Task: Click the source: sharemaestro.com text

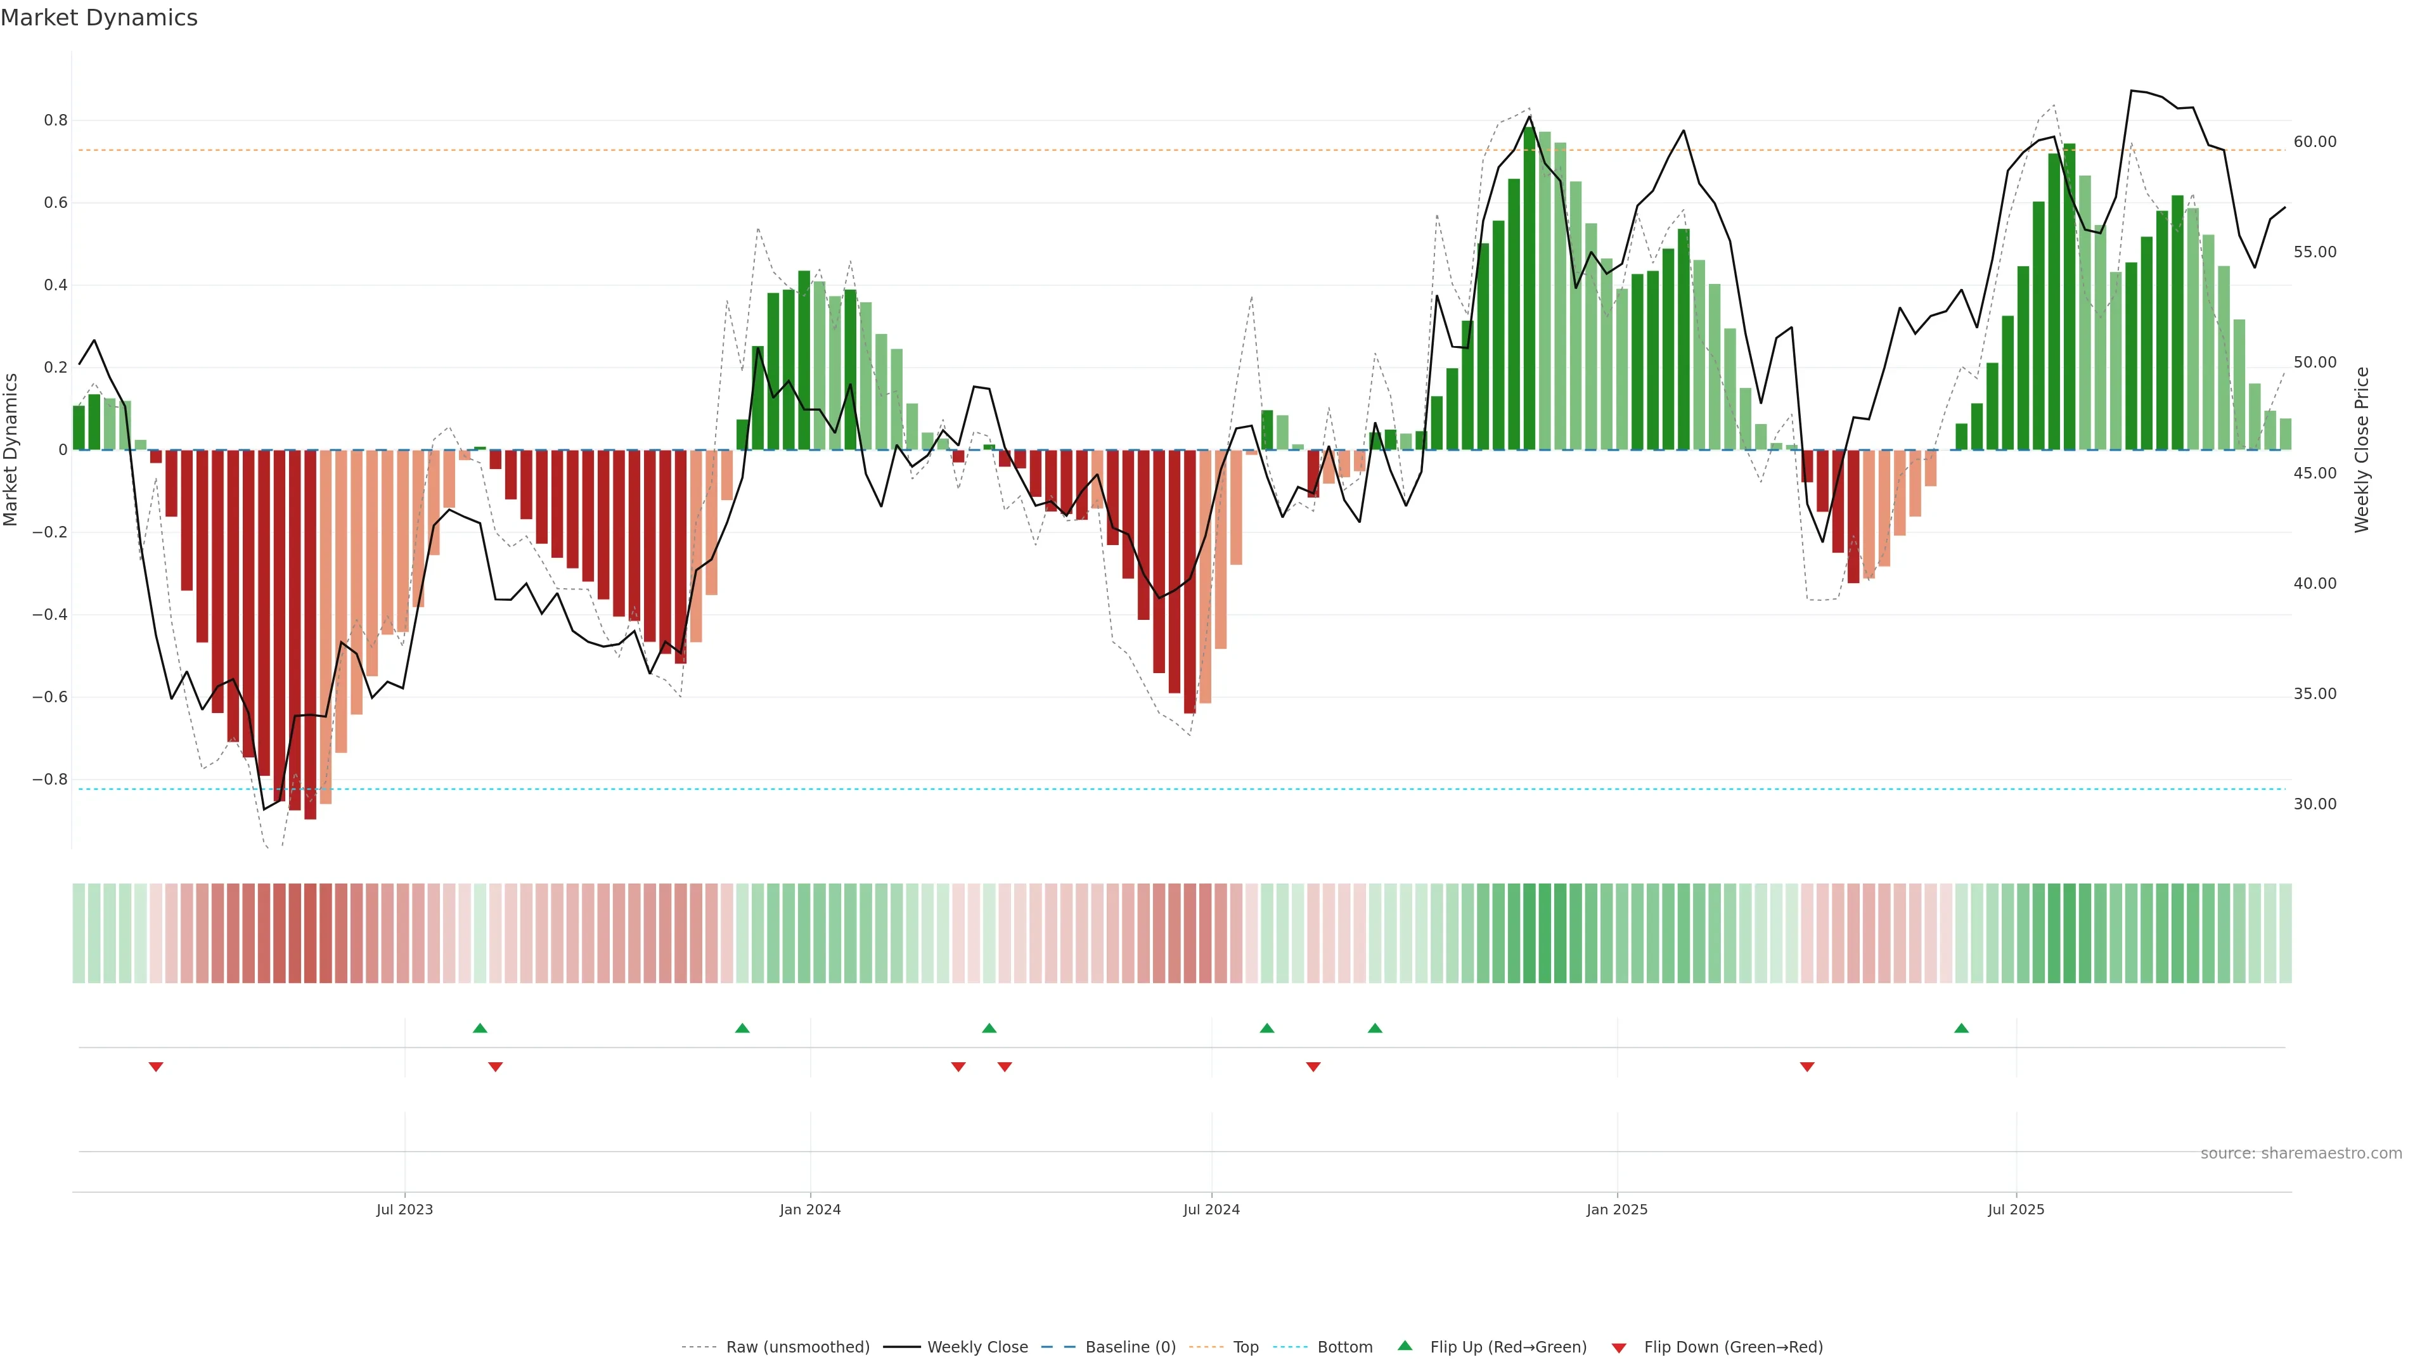Action: 2301,1154
